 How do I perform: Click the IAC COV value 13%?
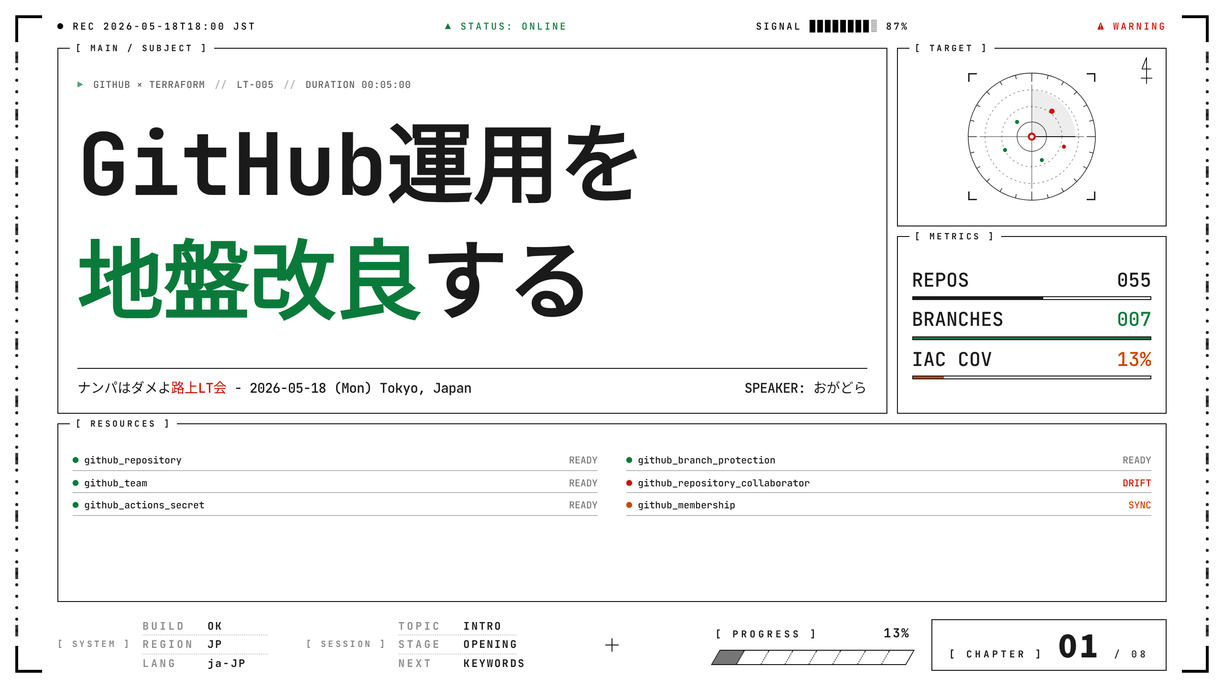tap(1134, 359)
